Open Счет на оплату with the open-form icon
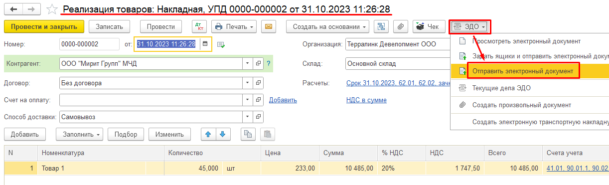 (259, 100)
